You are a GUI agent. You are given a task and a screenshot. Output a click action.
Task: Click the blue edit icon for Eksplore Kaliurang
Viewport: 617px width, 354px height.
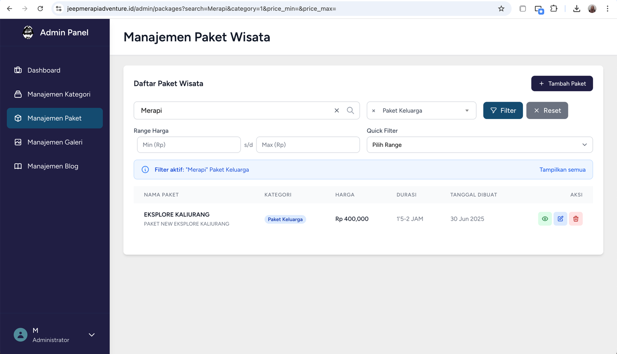click(560, 219)
